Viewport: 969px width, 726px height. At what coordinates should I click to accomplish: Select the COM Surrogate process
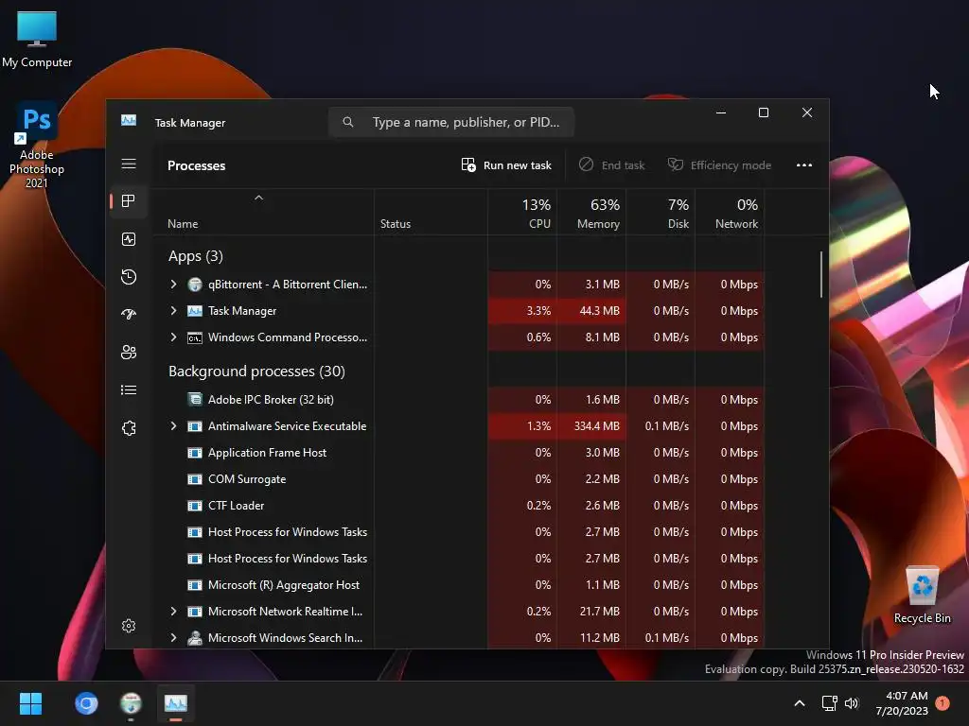[x=459, y=479]
